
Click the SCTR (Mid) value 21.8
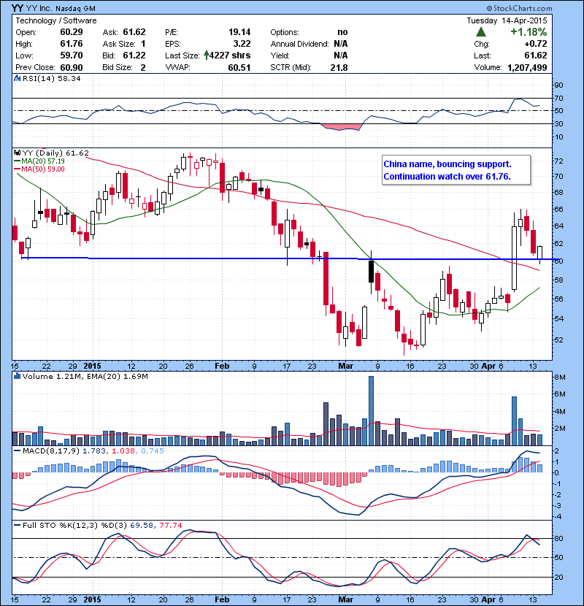click(x=339, y=67)
